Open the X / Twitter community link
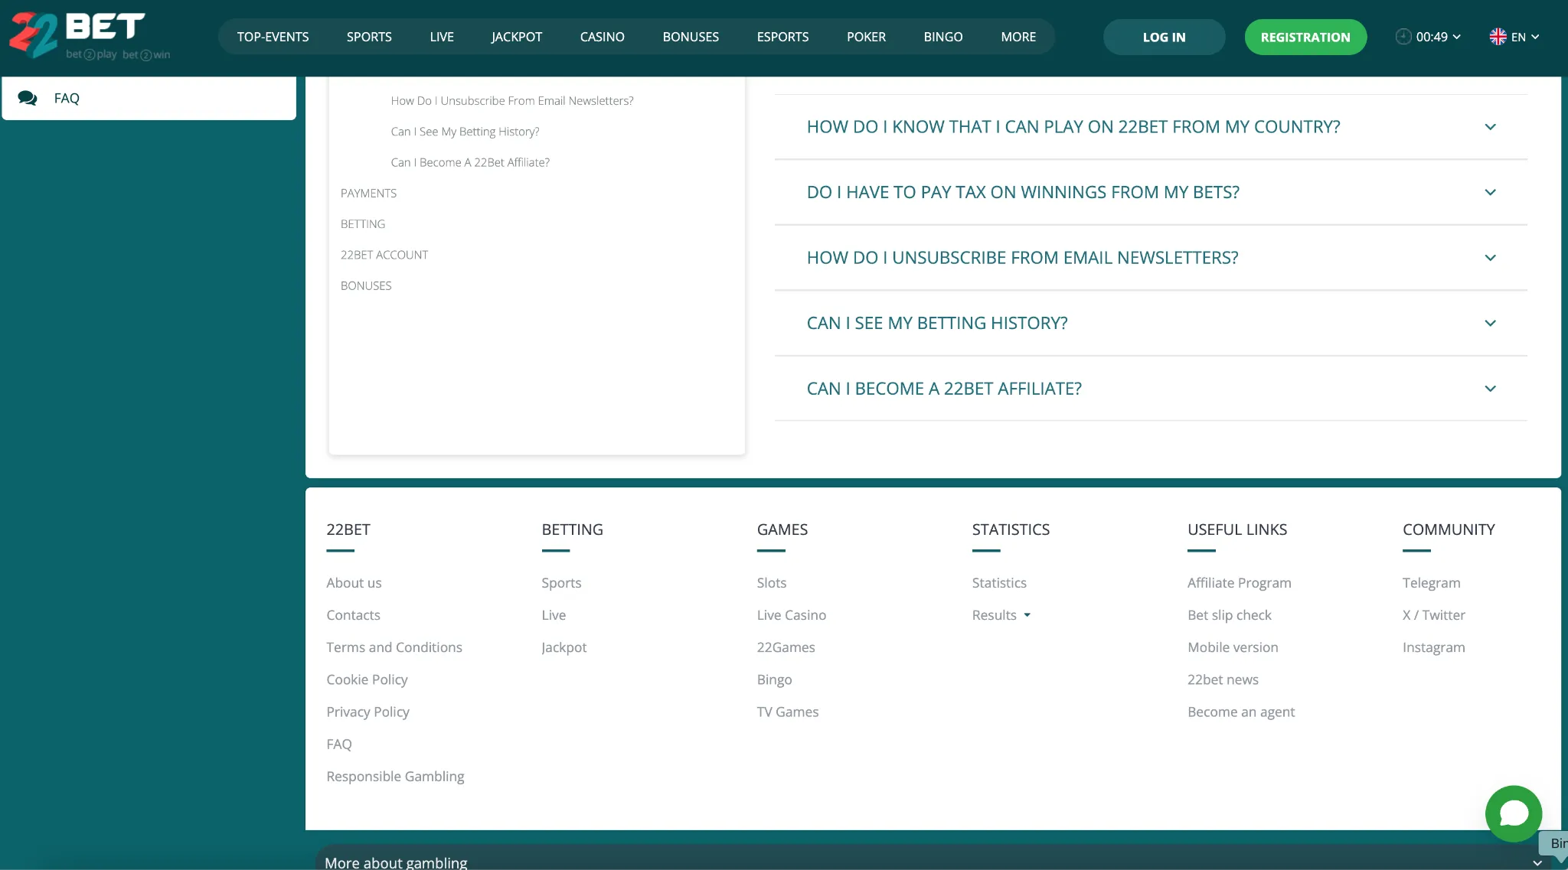 [x=1433, y=615]
